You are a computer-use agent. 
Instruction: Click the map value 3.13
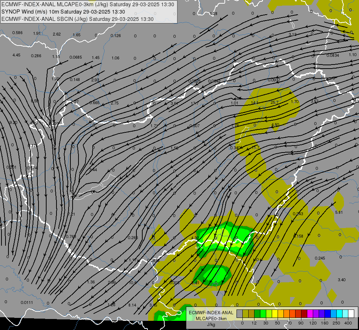[x=292, y=34]
